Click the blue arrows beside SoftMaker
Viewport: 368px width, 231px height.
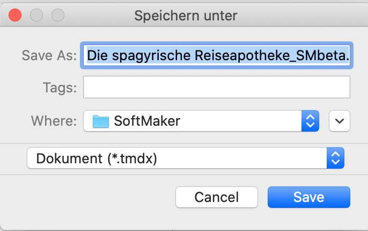click(x=310, y=121)
